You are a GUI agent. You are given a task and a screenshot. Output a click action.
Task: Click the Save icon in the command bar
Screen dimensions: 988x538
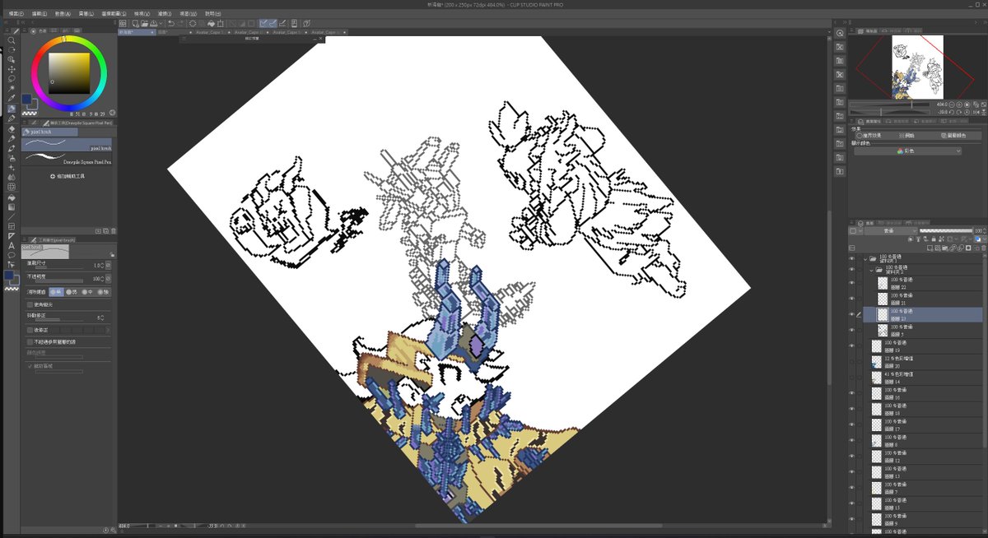click(x=153, y=23)
